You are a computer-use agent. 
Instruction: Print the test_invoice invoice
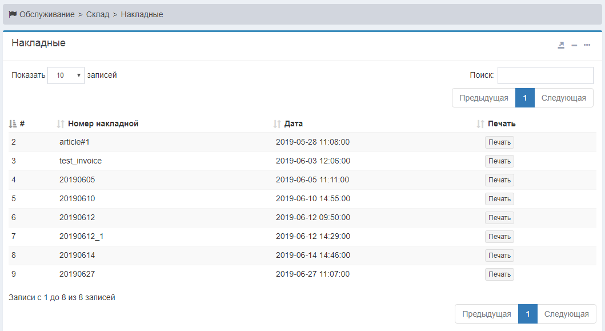(499, 161)
